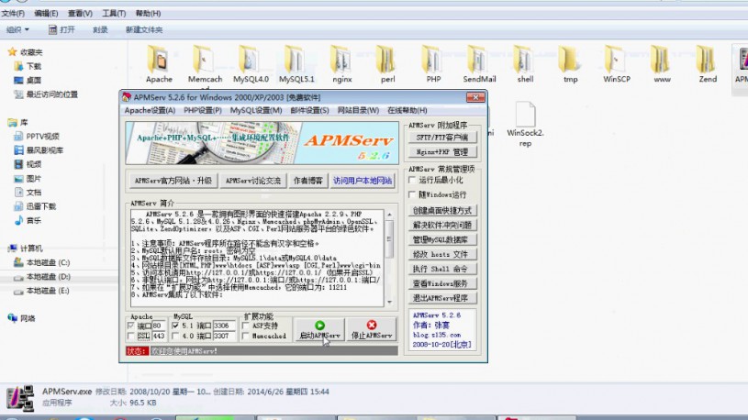Open the nginx folder icon

coord(341,59)
